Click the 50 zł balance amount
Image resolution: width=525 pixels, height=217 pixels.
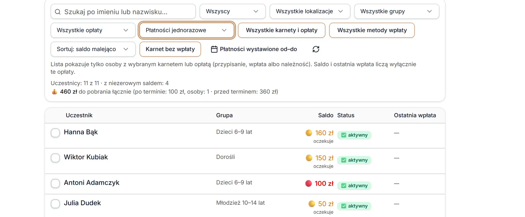pyautogui.click(x=326, y=204)
